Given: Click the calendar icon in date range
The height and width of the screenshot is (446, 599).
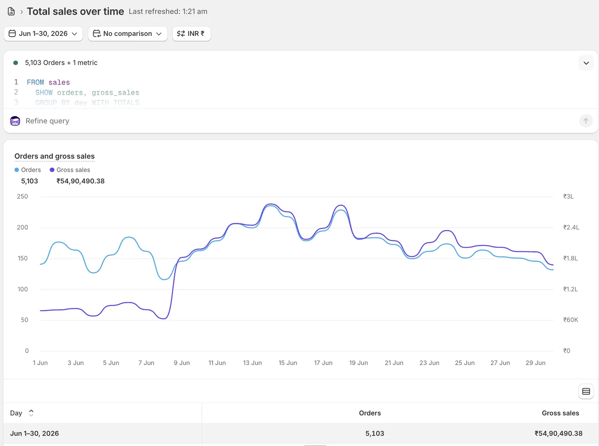Looking at the screenshot, I should coord(12,33).
